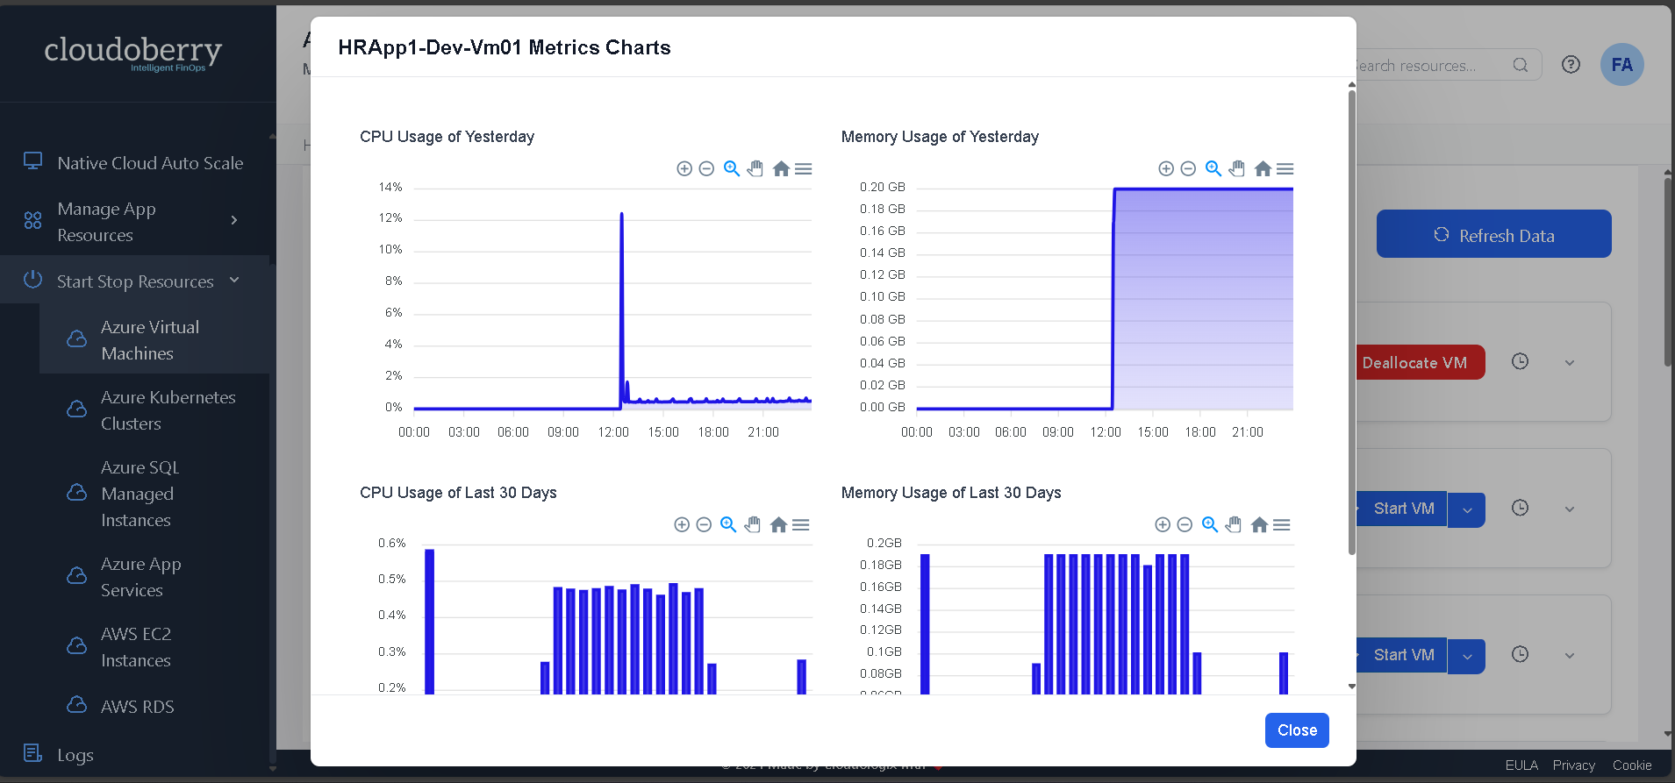
Task: Reset zoom on CPU Last 30 Days chart
Action: click(778, 524)
